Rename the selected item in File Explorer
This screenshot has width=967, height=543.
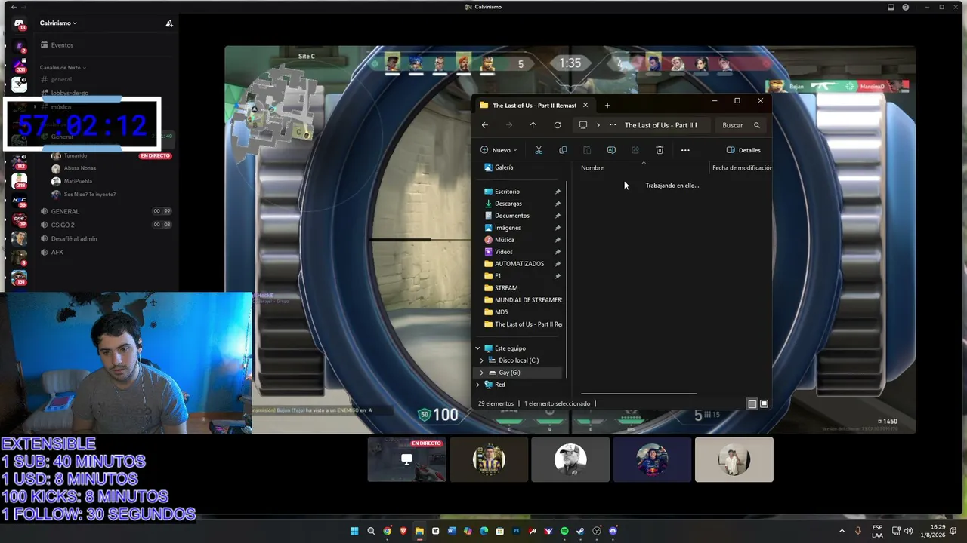pyautogui.click(x=611, y=150)
